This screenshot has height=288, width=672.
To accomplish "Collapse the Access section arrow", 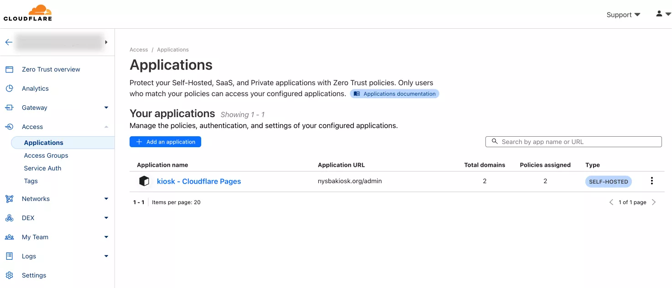I will pos(106,127).
